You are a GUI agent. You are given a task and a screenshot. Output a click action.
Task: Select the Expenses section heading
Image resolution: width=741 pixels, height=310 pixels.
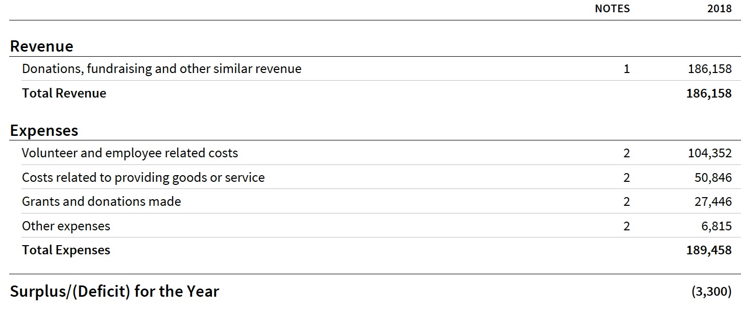[44, 131]
